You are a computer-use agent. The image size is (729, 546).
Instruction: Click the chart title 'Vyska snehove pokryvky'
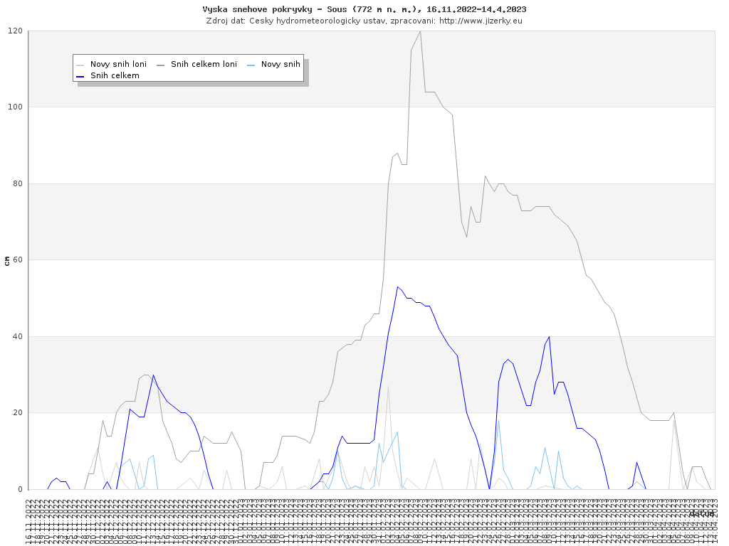pos(364,9)
